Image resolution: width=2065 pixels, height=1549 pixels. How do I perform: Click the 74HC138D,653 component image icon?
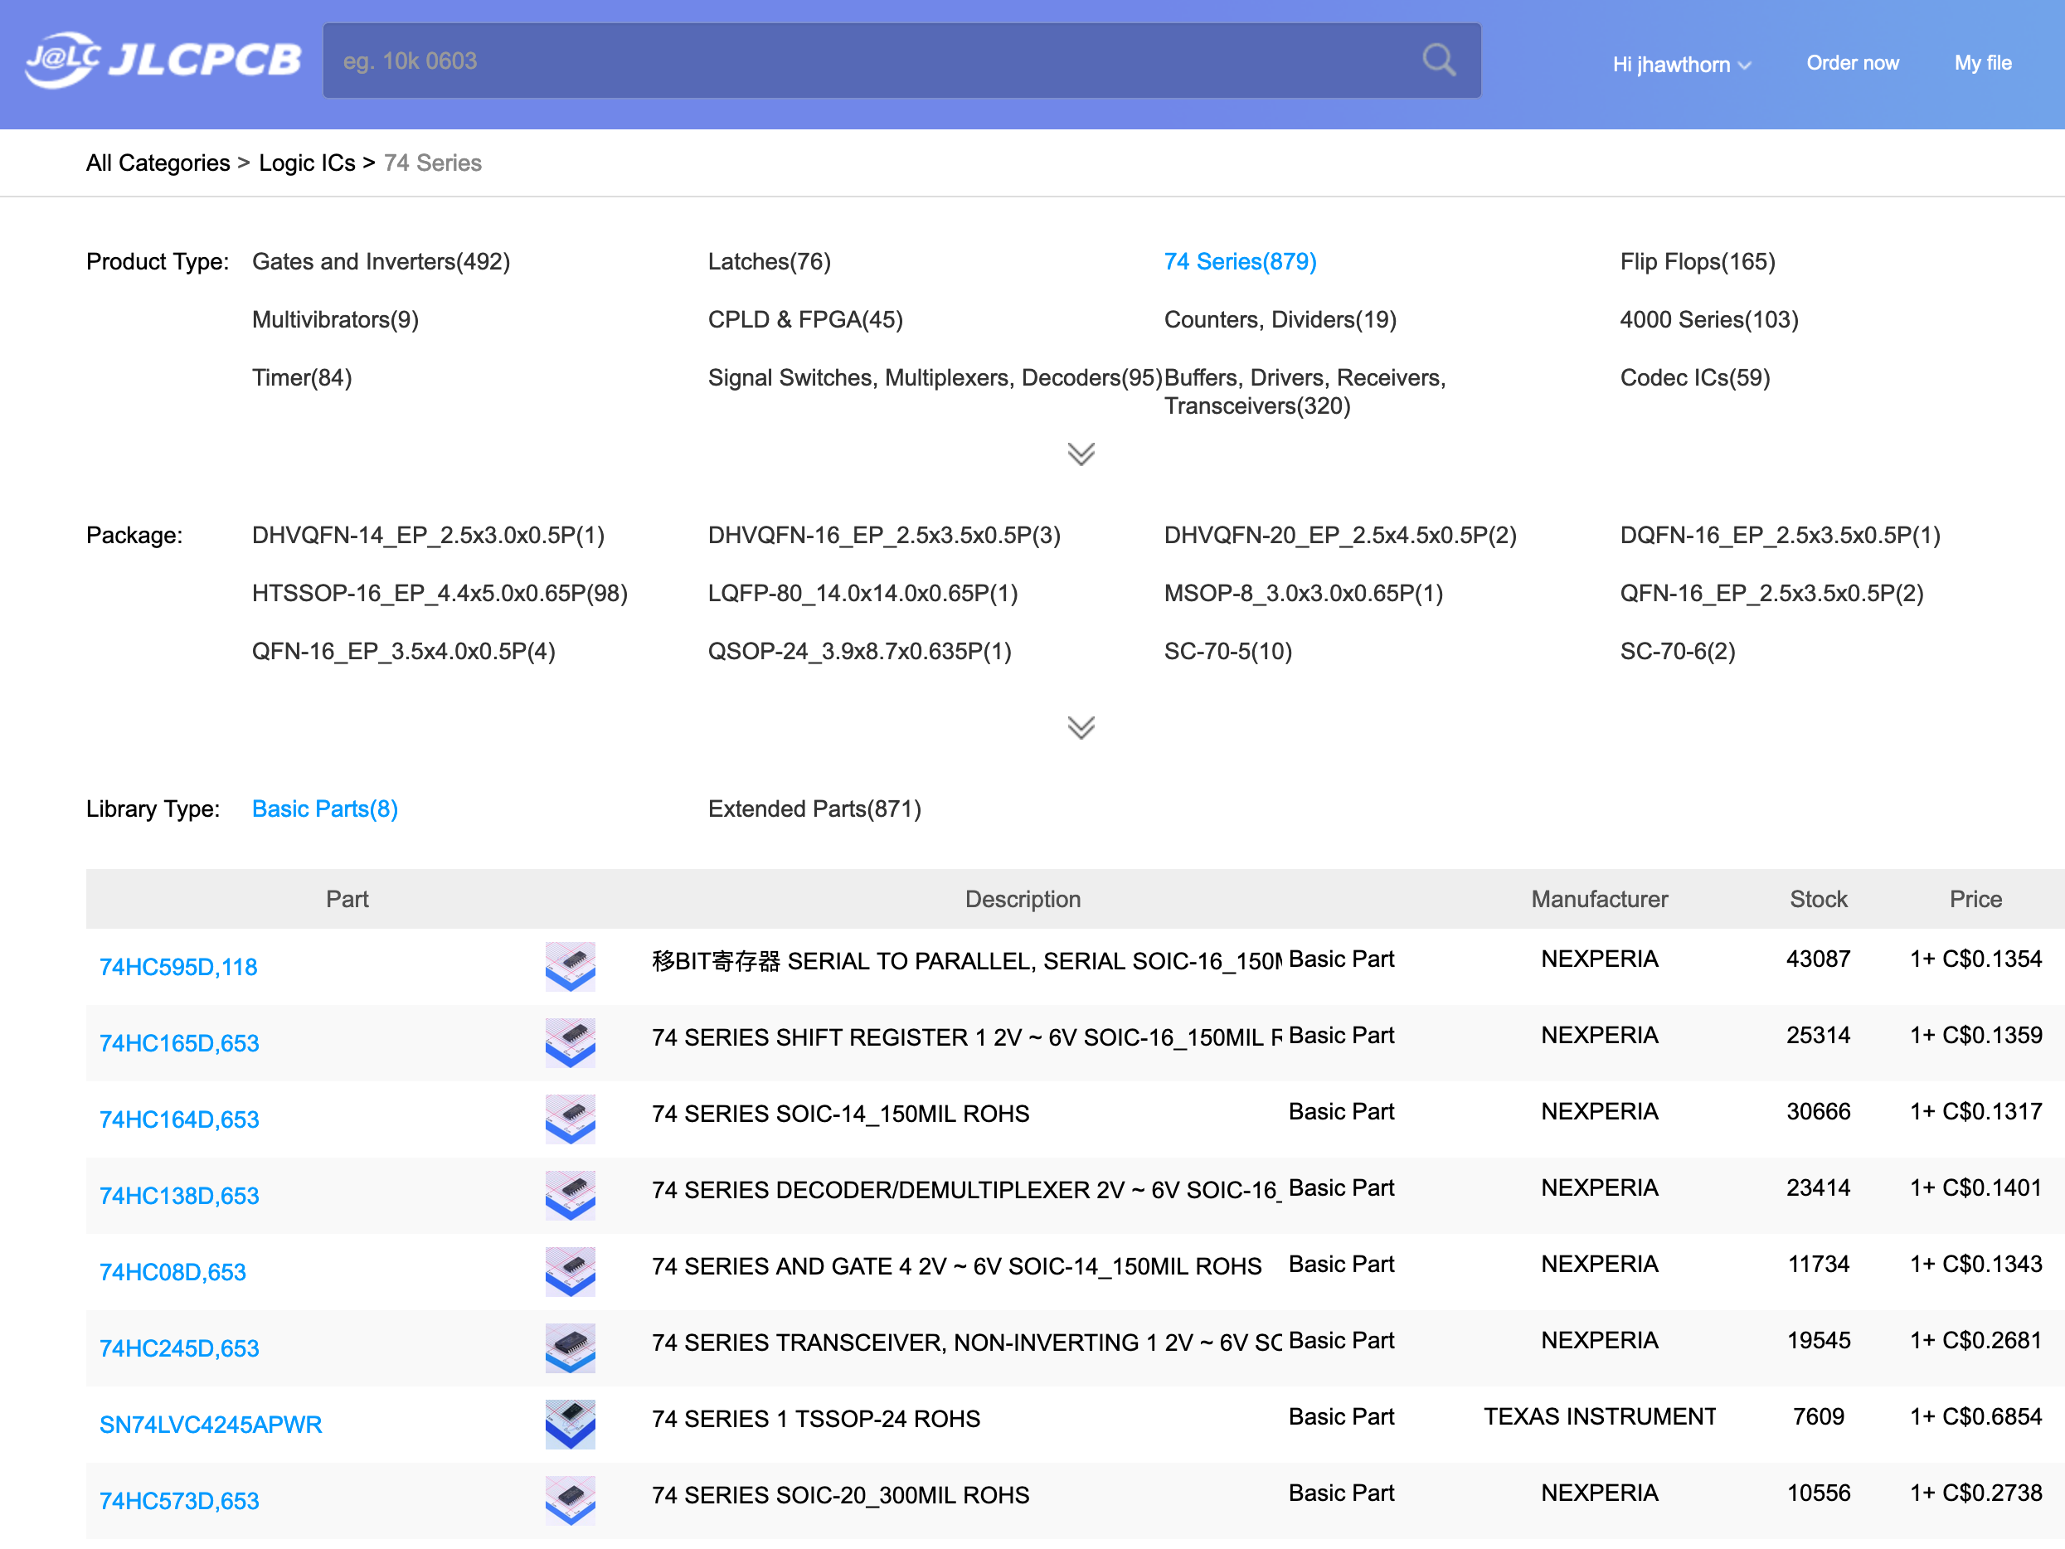pyautogui.click(x=570, y=1195)
